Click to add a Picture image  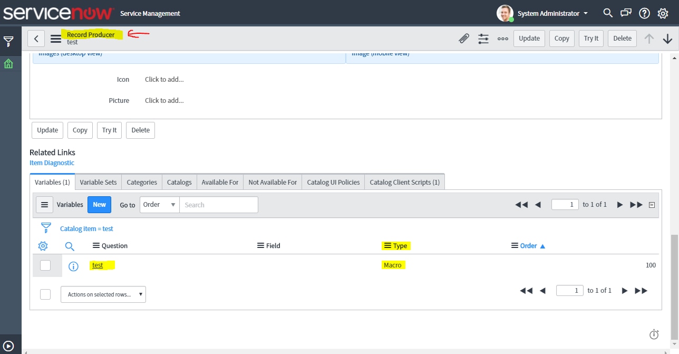point(164,101)
